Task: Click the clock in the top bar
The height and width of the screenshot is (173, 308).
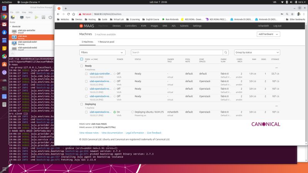Action: (158, 2)
